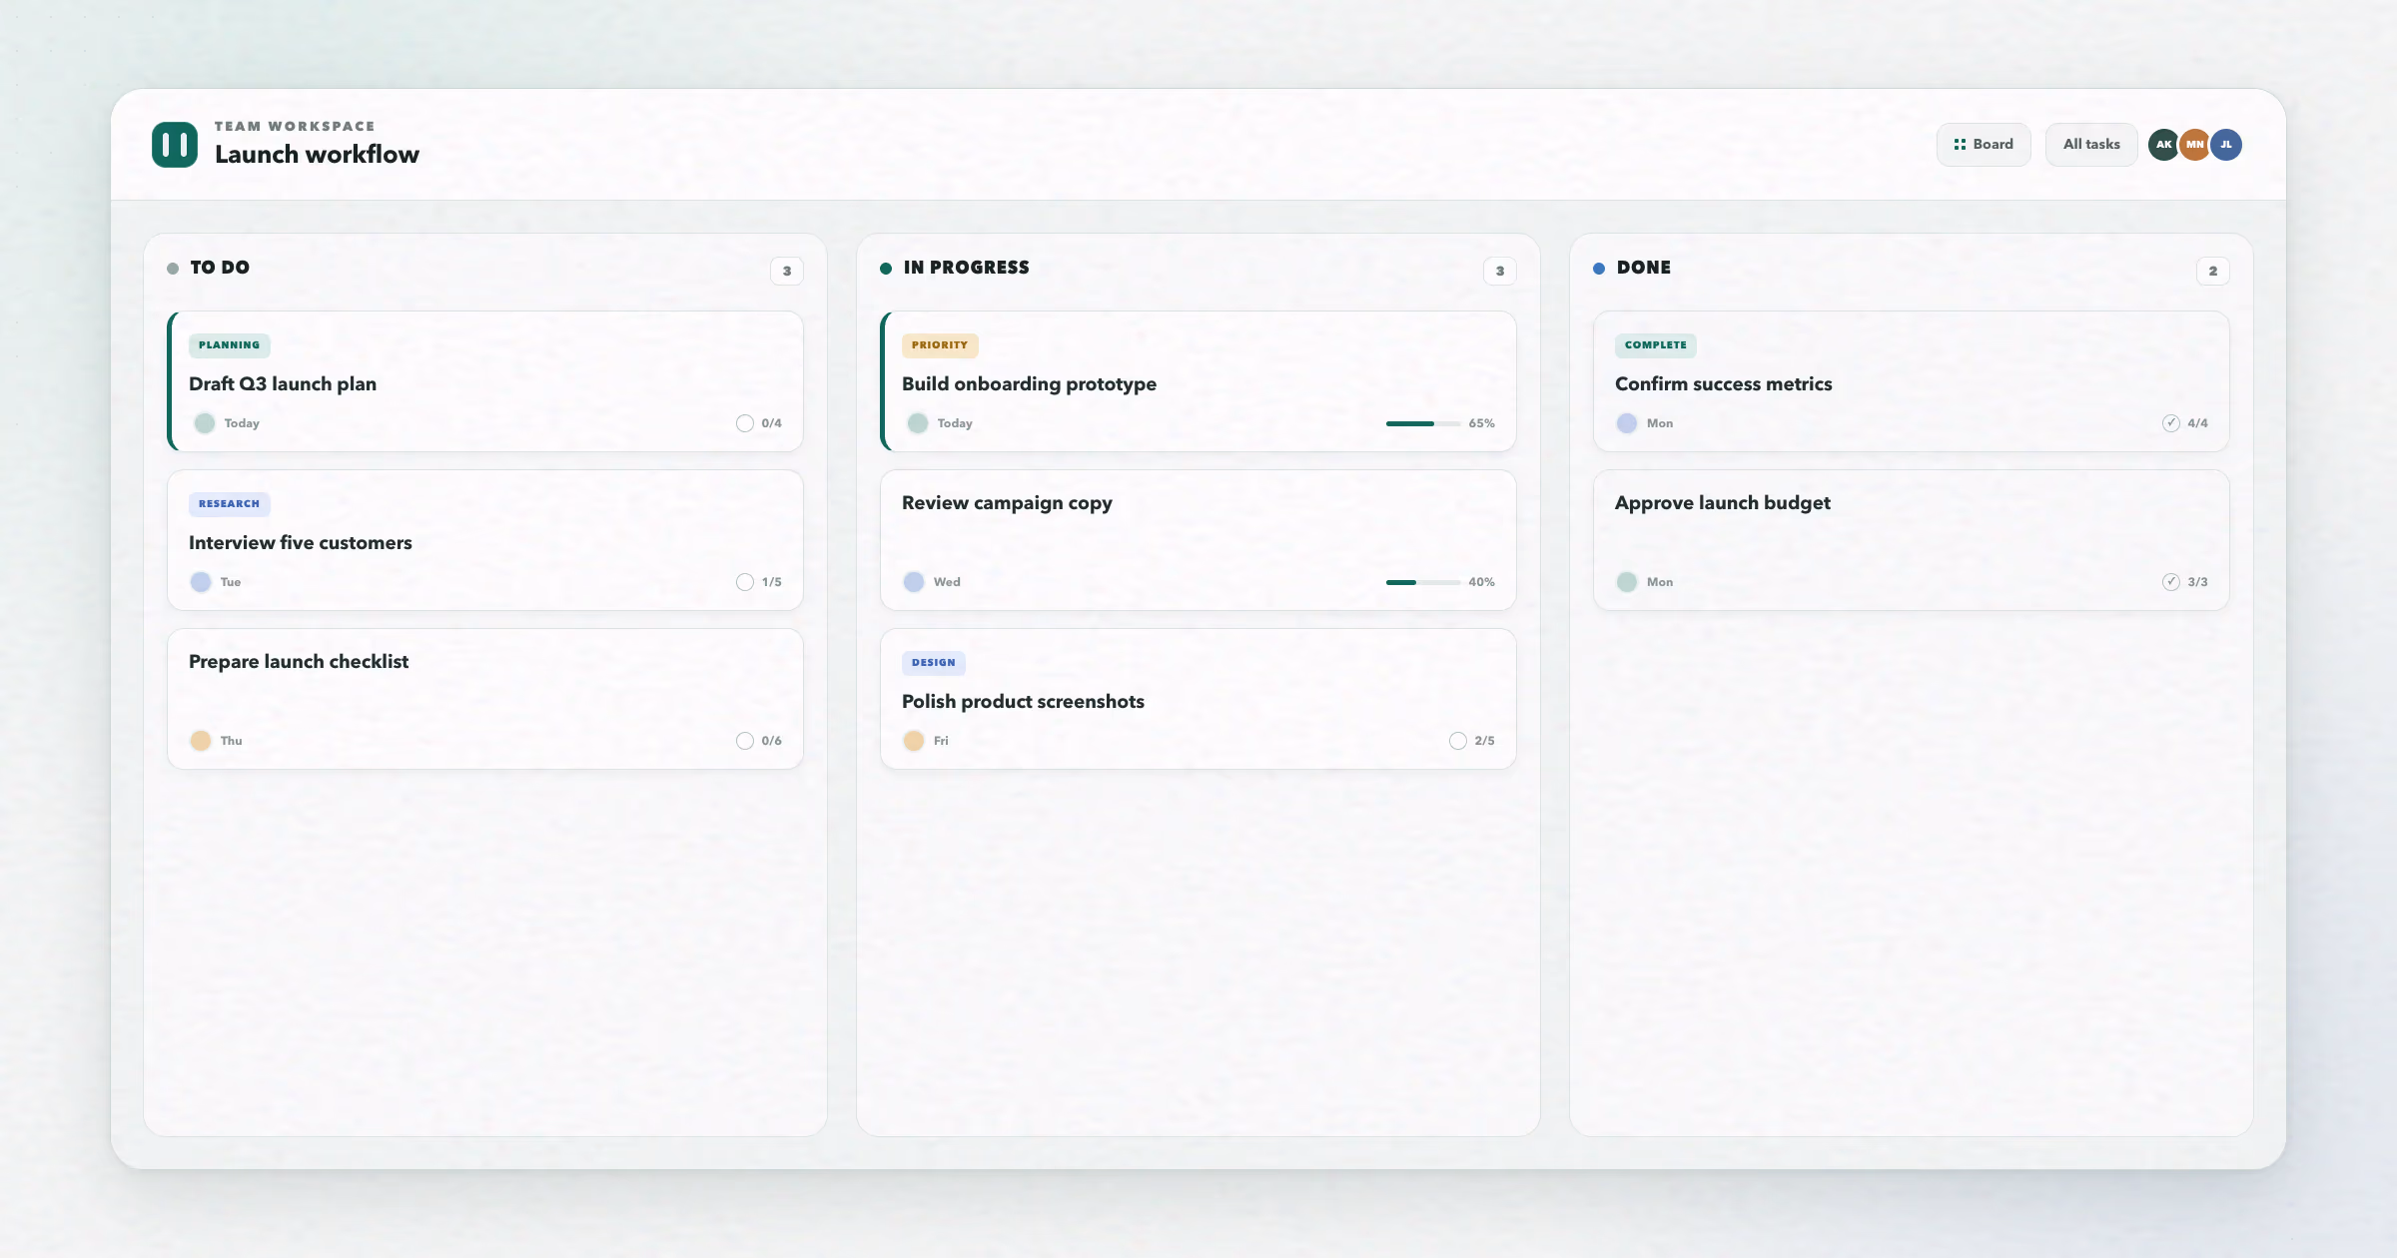The height and width of the screenshot is (1258, 2397).
Task: Toggle checklist circle on Prepare launch checklist
Action: (x=745, y=741)
